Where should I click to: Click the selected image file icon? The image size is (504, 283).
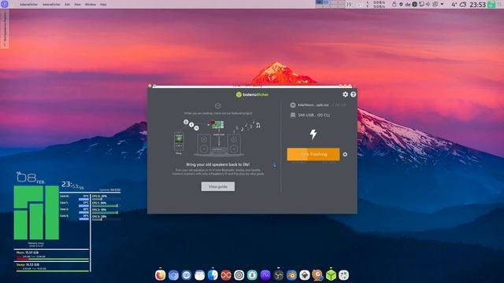292,105
